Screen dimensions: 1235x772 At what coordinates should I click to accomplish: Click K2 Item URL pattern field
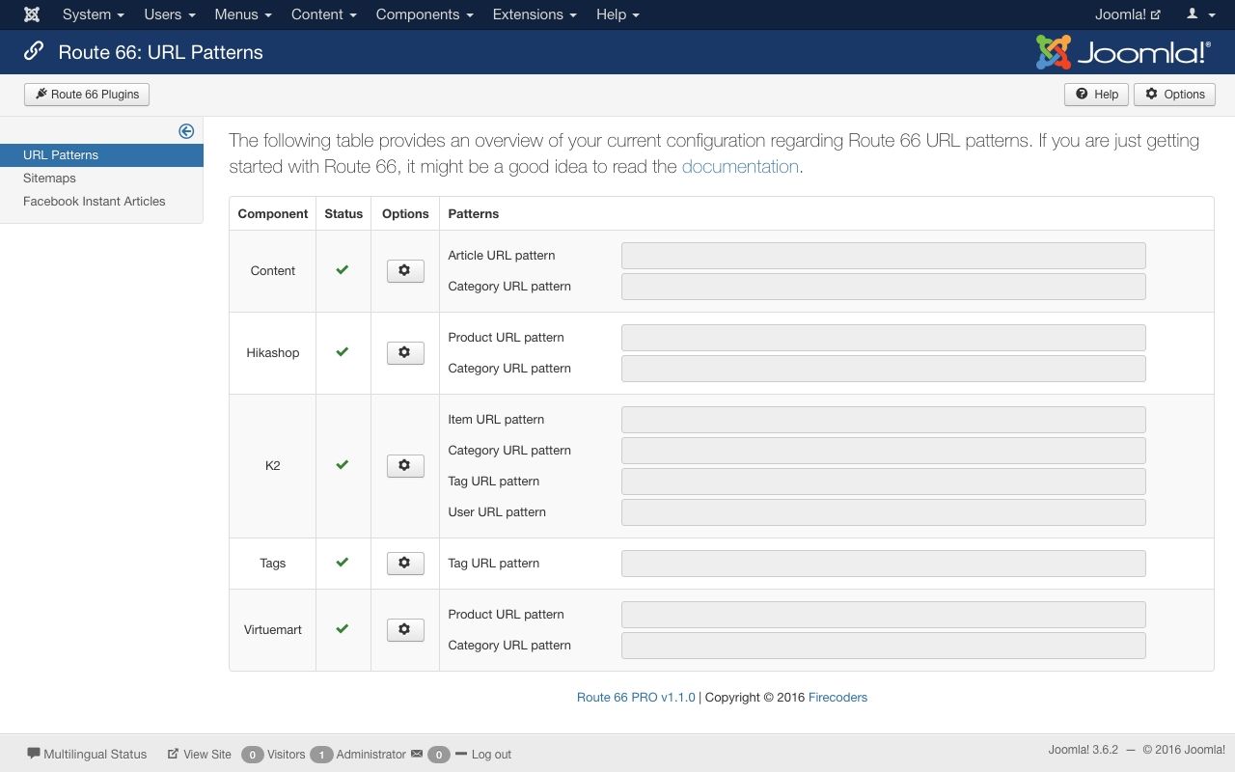[883, 420]
